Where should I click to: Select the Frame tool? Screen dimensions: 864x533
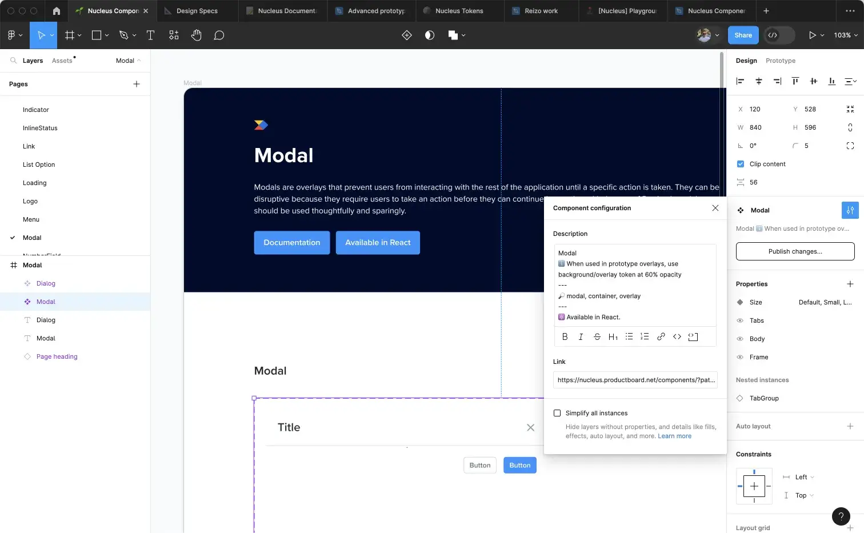point(69,35)
